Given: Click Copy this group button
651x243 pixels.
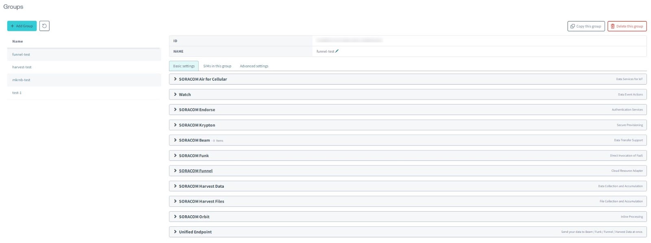Looking at the screenshot, I should click(586, 26).
